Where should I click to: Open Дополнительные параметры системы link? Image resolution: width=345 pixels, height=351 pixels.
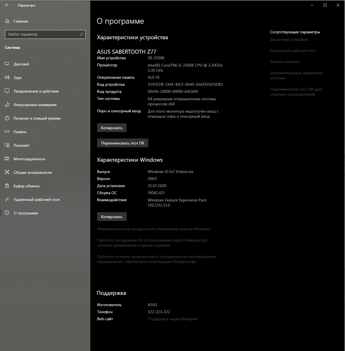pyautogui.click(x=296, y=75)
